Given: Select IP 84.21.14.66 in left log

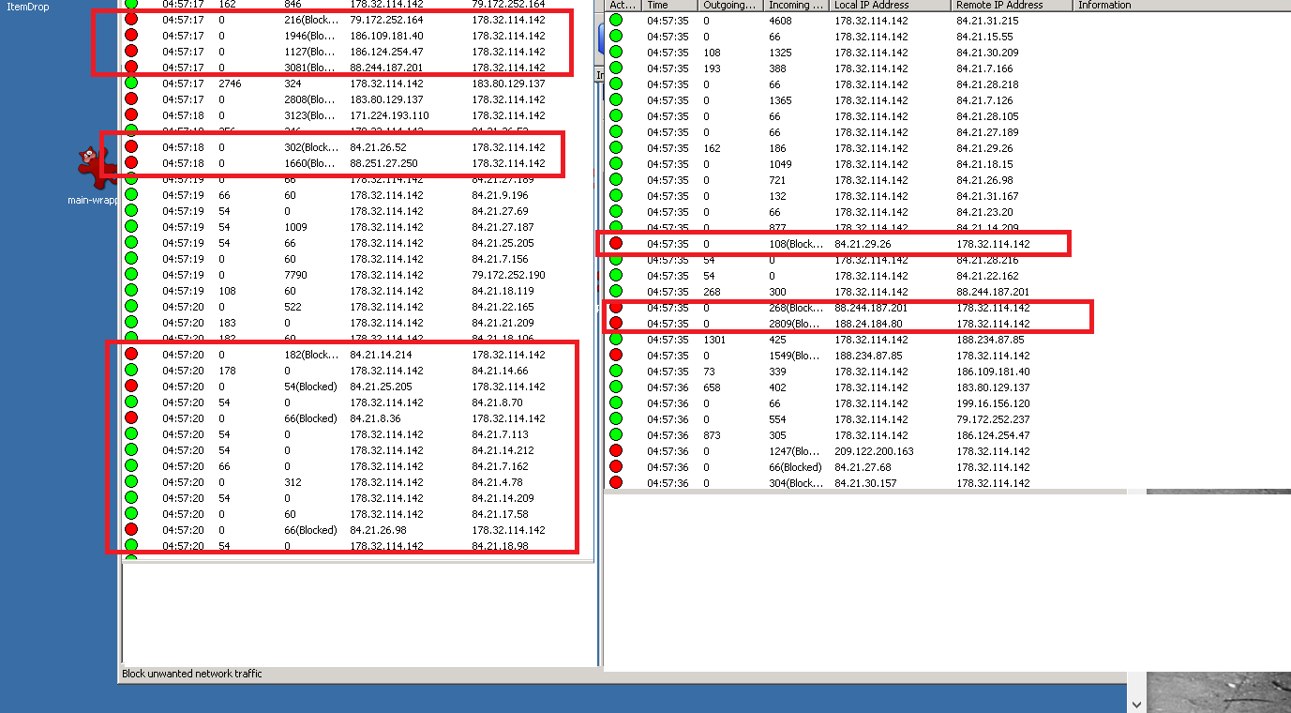Looking at the screenshot, I should pyautogui.click(x=500, y=371).
